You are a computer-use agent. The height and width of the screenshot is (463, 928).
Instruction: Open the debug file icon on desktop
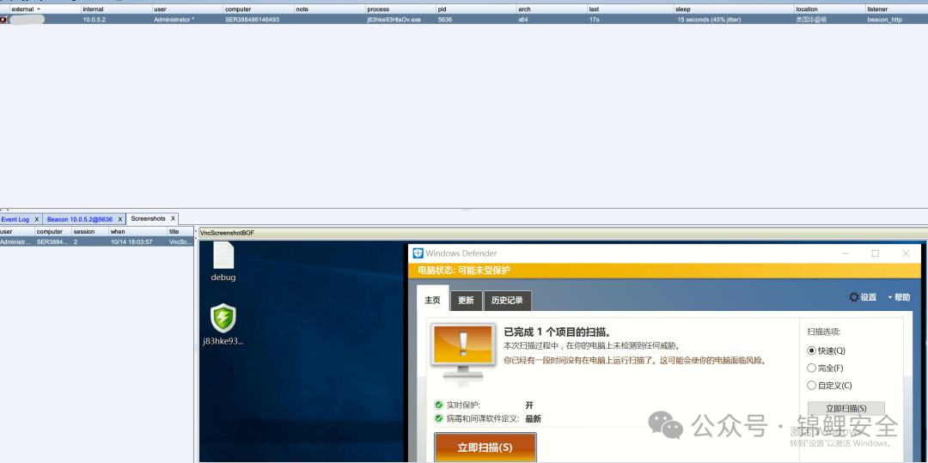(223, 256)
